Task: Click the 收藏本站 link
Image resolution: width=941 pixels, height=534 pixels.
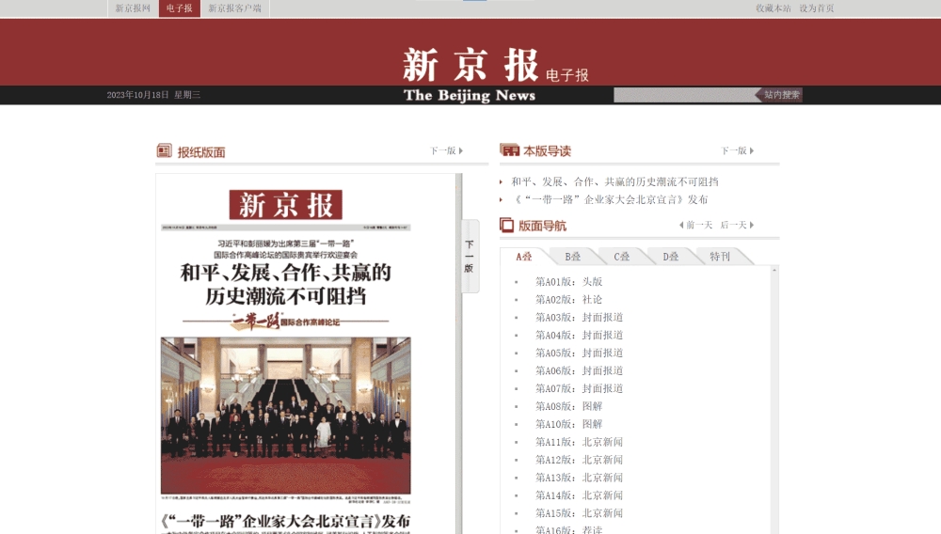Action: (773, 8)
